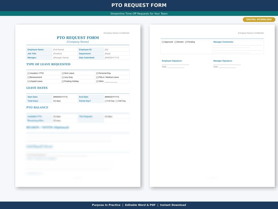Screen dimensions: 278x209
Task: Check the Sick Leave box
Action: [x=63, y=73]
